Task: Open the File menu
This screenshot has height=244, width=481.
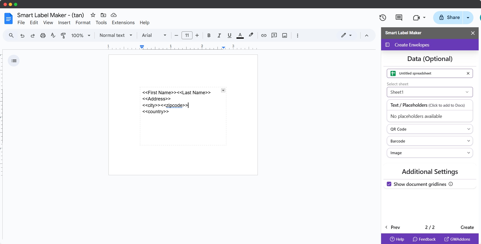Action: point(21,23)
